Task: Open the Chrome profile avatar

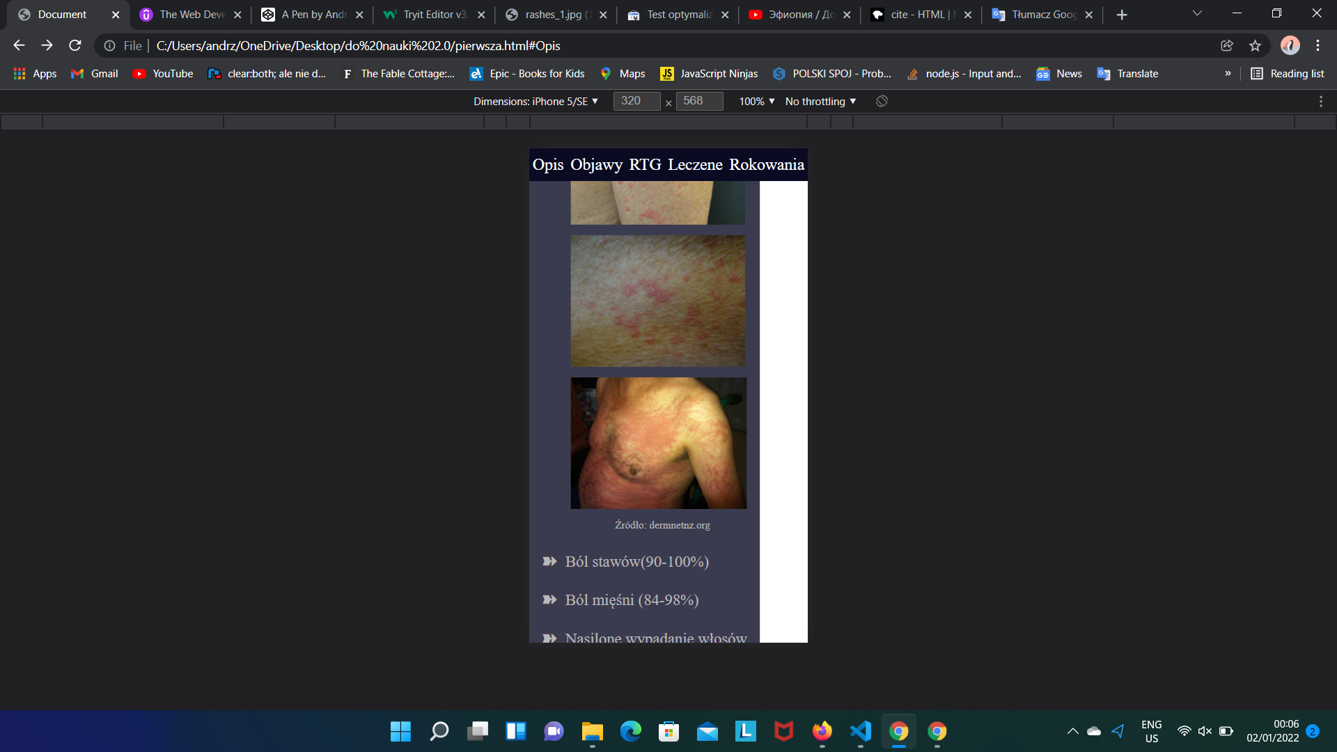Action: [1290, 45]
